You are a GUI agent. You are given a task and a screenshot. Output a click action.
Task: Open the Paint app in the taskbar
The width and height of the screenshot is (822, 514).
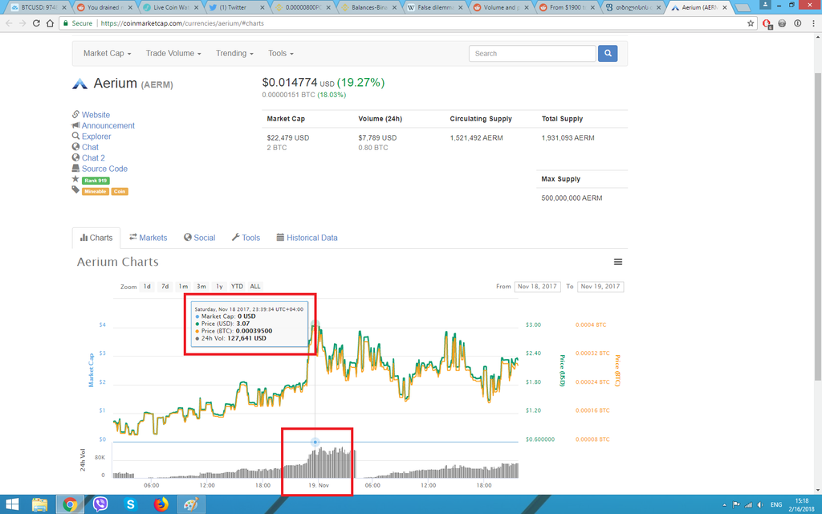[x=191, y=504]
